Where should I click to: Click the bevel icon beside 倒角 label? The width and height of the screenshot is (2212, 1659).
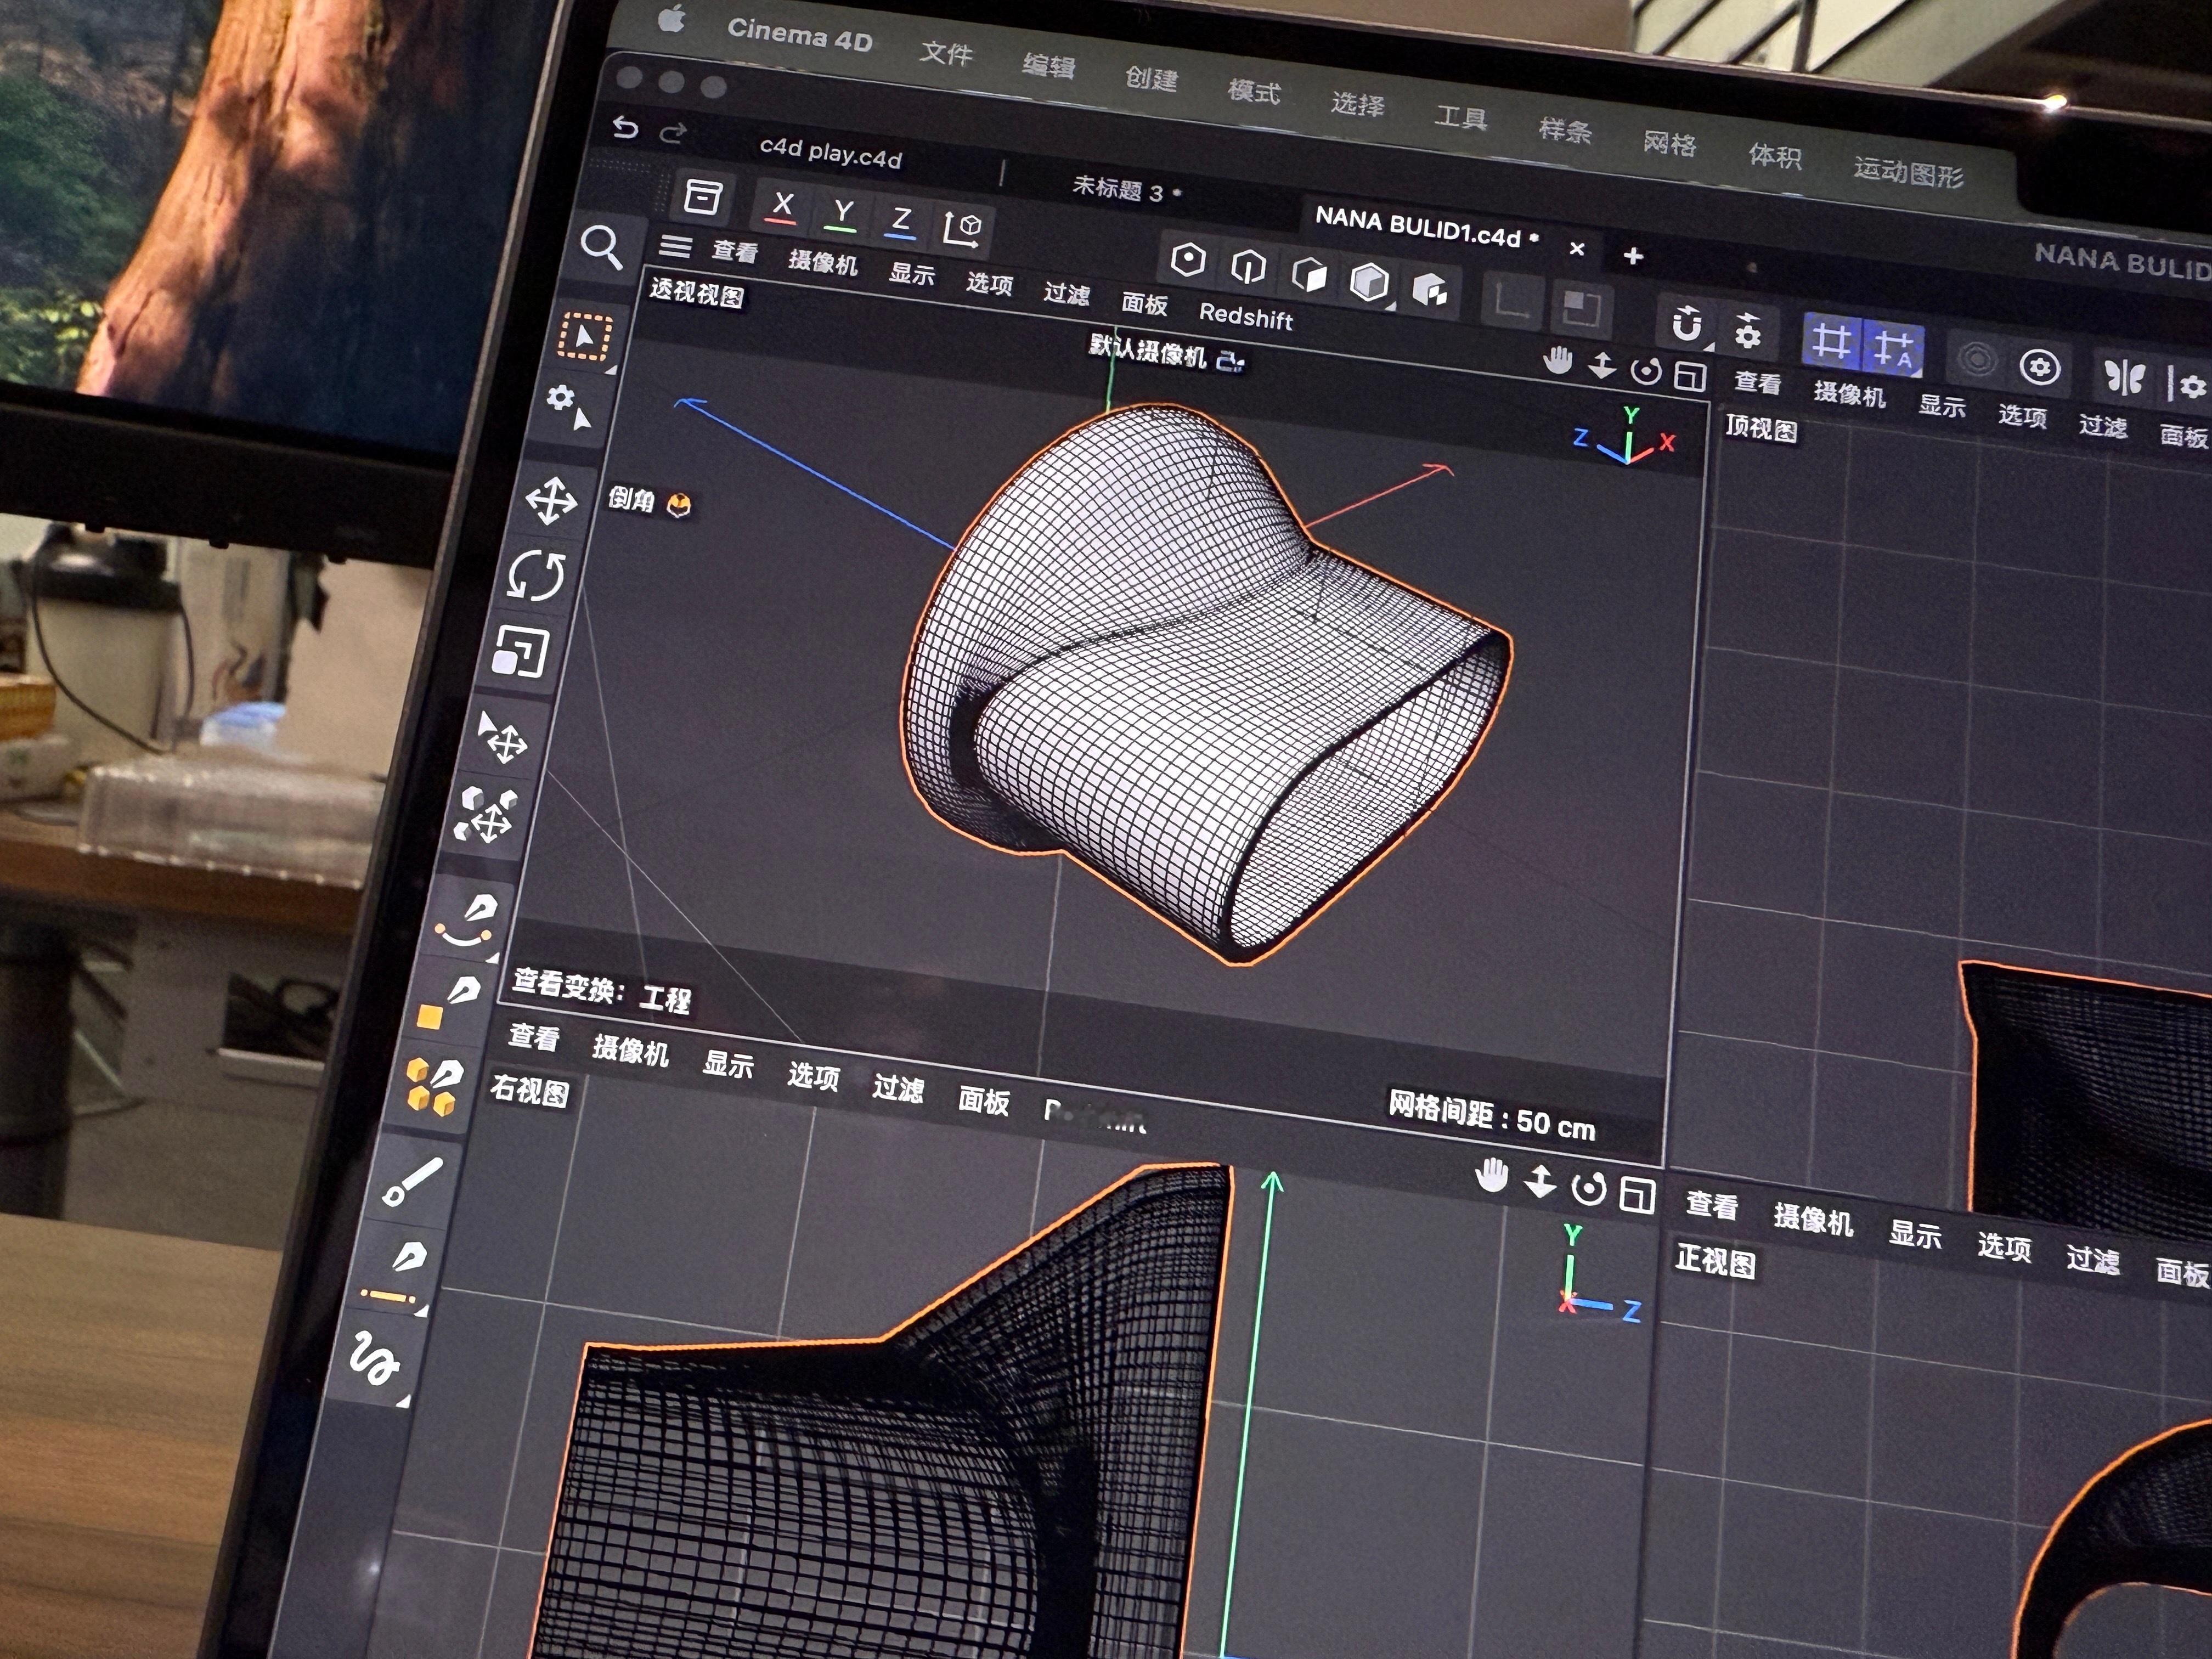click(679, 505)
